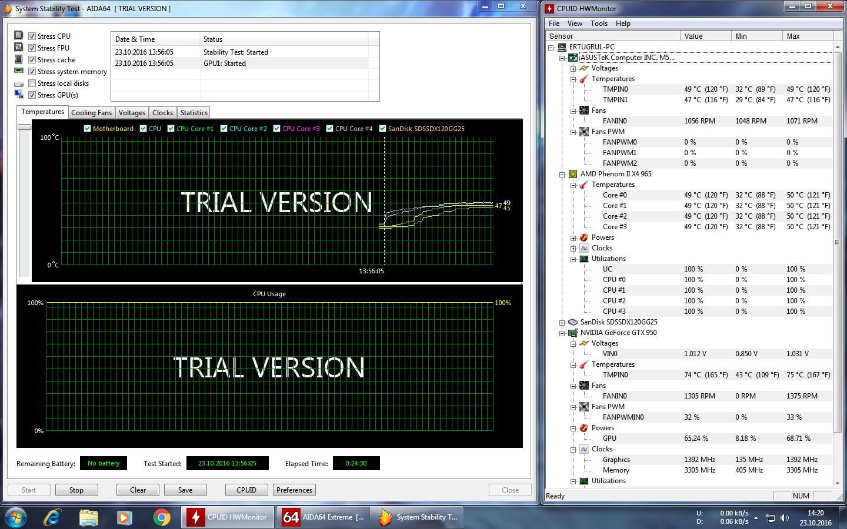Click the Clocks icon under AMD Phenom II
The image size is (847, 529).
click(584, 248)
